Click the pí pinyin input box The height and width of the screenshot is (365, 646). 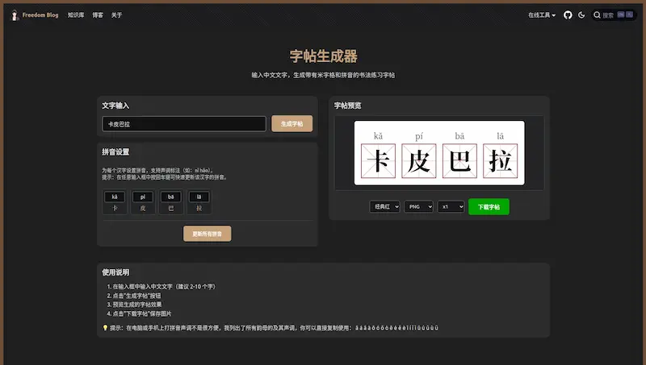[143, 197]
